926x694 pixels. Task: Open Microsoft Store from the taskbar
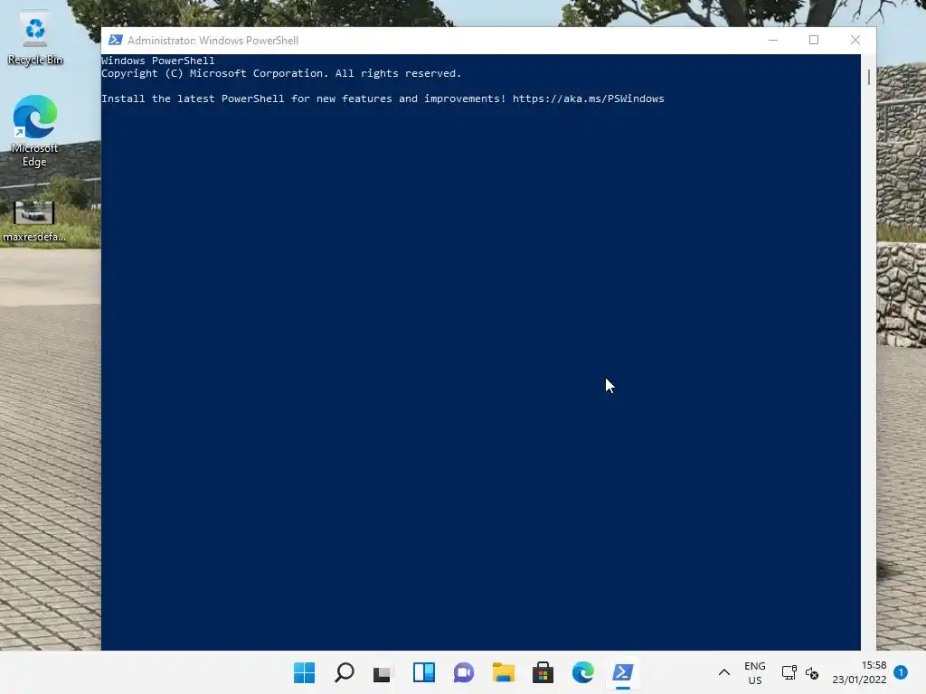pyautogui.click(x=543, y=672)
